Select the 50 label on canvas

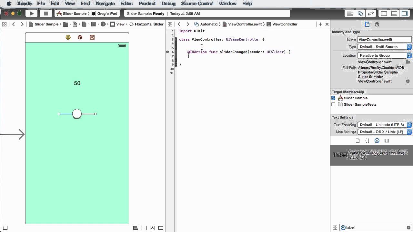pos(77,83)
